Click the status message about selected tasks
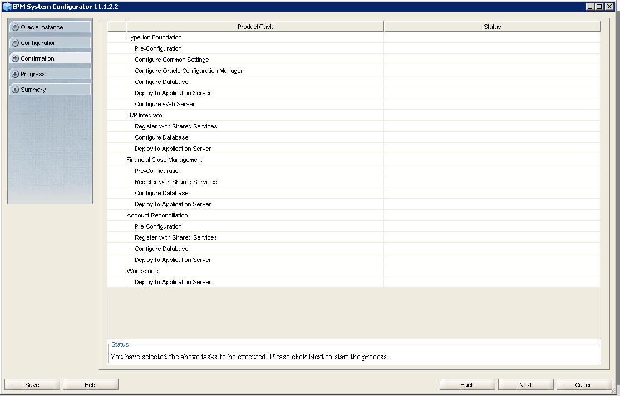The width and height of the screenshot is (620, 396). (249, 357)
